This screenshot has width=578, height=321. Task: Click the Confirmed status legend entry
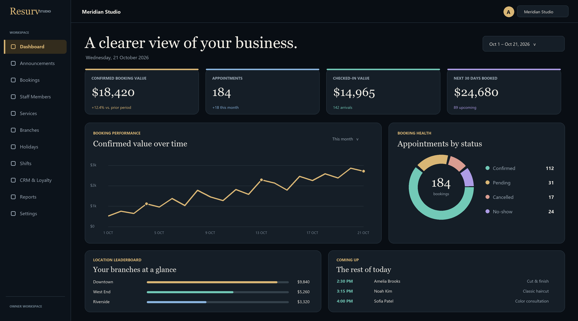[x=520, y=168]
